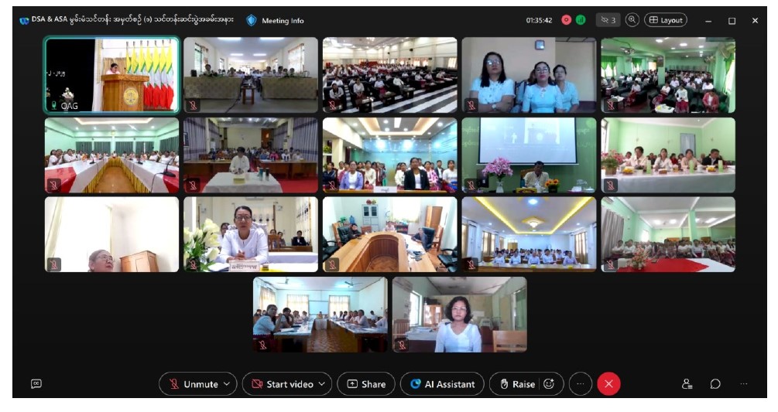Open the participants panel icon
This screenshot has width=778, height=412.
coord(687,384)
